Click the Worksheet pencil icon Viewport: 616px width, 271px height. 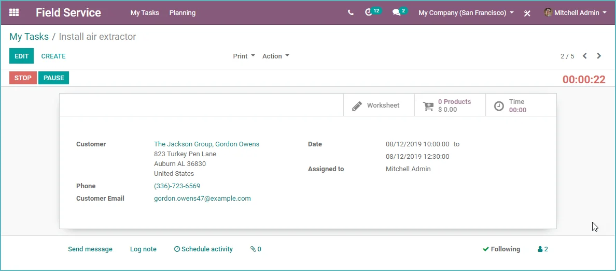[x=357, y=106]
